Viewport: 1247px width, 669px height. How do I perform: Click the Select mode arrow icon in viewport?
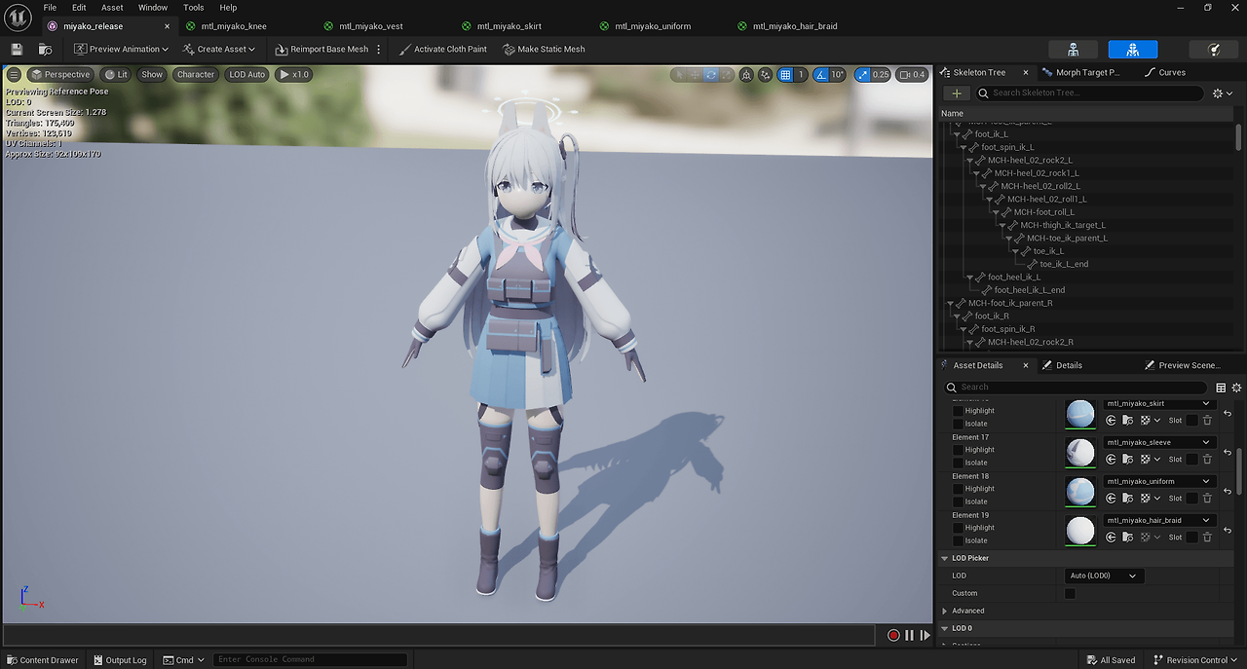(x=680, y=74)
